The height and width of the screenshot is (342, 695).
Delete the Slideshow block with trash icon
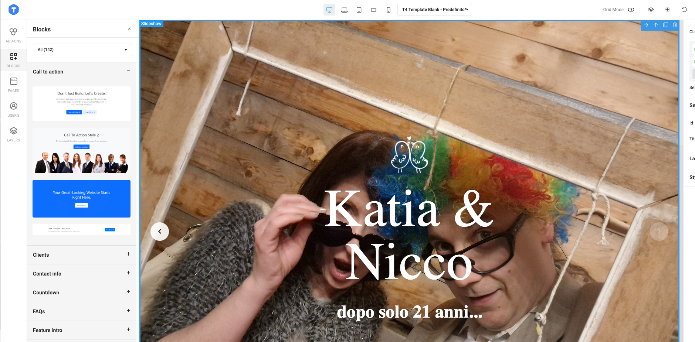click(675, 25)
